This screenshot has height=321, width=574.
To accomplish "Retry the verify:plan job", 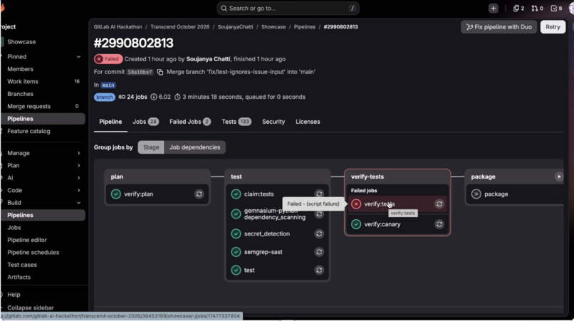I will (x=199, y=194).
